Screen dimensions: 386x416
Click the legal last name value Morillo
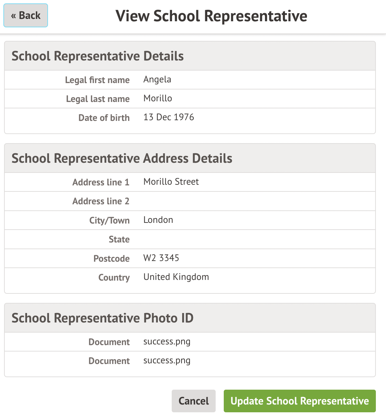[x=158, y=99]
